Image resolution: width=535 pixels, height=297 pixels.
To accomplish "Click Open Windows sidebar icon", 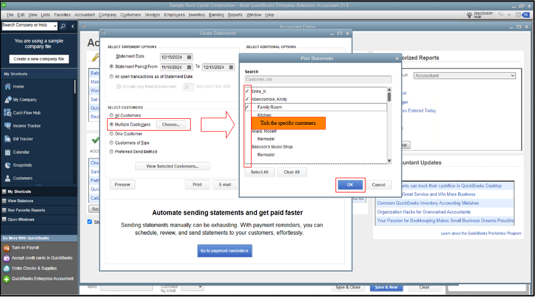I will pos(4,219).
